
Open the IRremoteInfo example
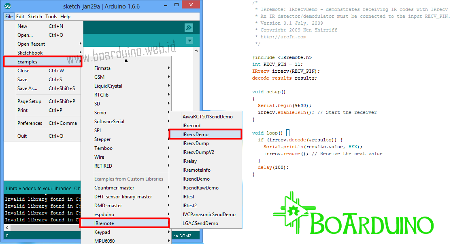click(x=205, y=170)
